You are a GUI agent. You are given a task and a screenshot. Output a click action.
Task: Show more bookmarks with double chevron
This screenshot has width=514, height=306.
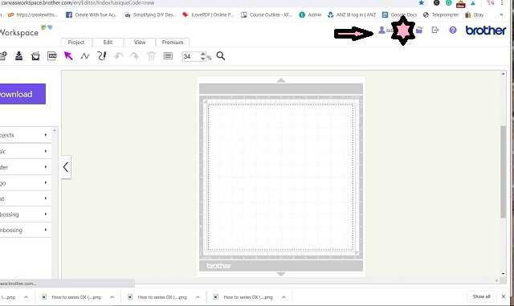tap(501, 14)
